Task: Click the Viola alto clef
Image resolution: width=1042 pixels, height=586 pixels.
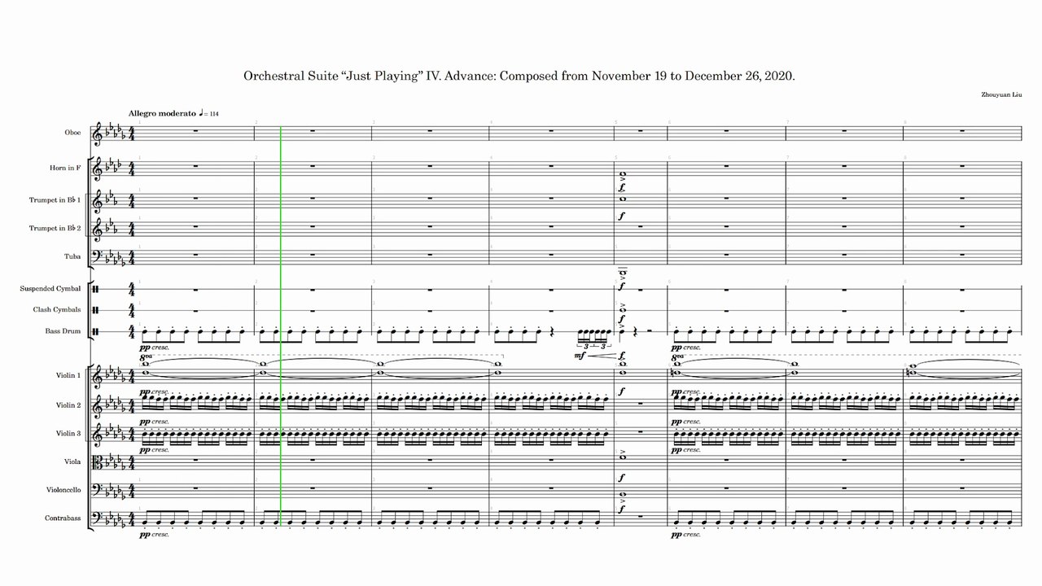Action: pos(99,462)
